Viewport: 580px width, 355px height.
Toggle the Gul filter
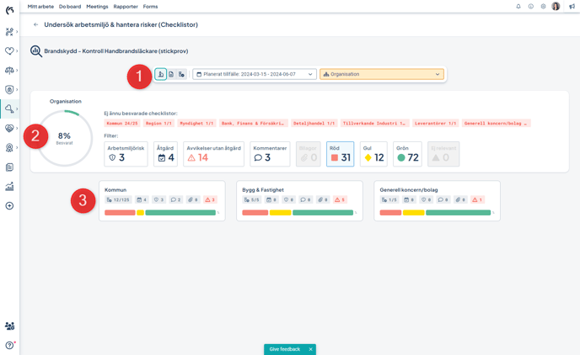[x=373, y=154]
